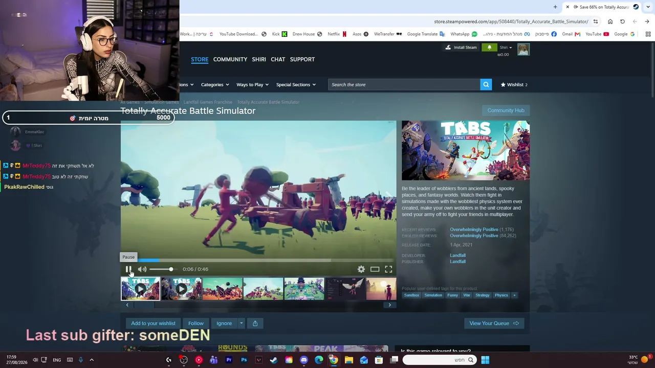Open the Chrome apps grid icon
The height and width of the screenshot is (368, 655).
coord(648,34)
